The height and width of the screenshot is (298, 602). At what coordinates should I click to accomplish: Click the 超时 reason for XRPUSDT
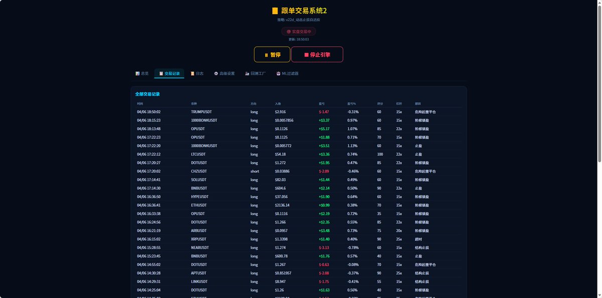418,239
